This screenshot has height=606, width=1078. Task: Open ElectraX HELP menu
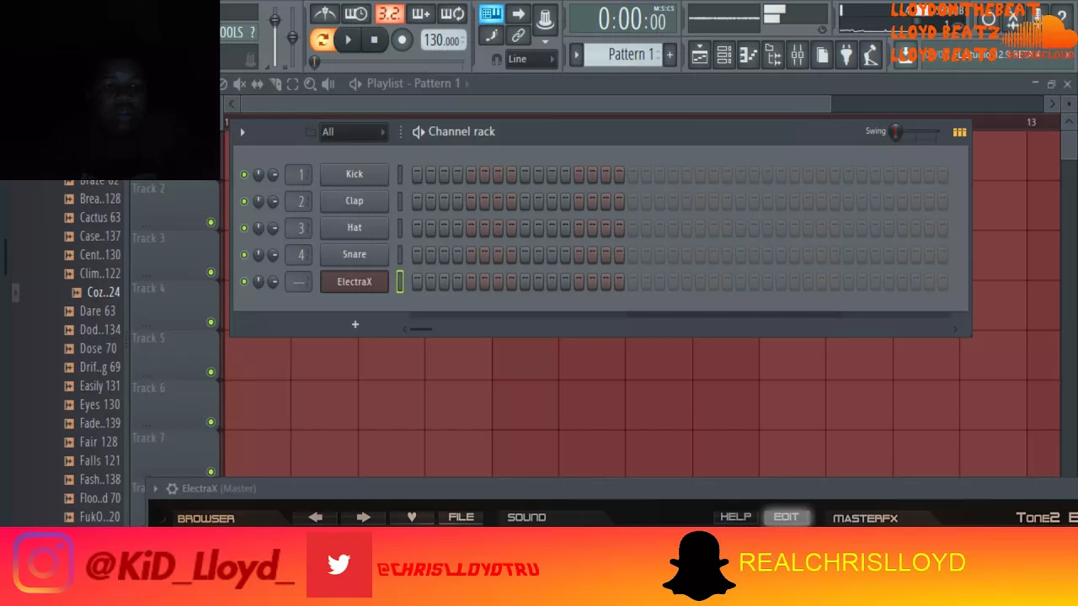click(735, 517)
